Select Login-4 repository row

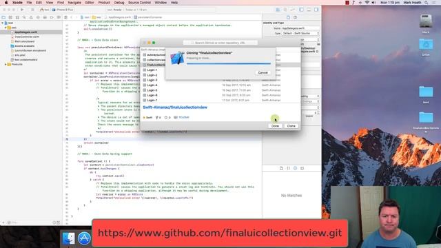coord(220,85)
